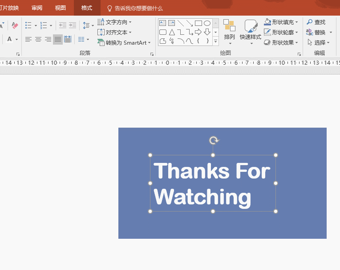340x270 pixels.
Task: Select the rectangle shape in the gallery
Action: coord(198,23)
